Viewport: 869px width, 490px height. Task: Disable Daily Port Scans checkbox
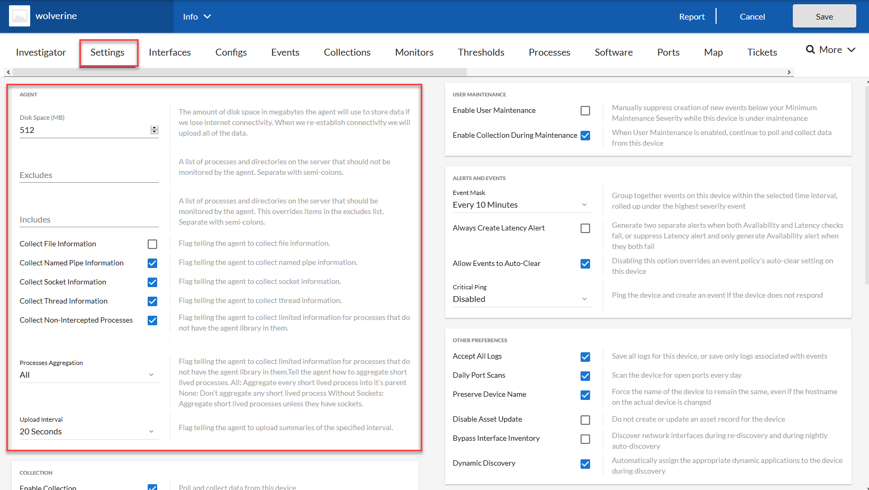click(x=585, y=376)
